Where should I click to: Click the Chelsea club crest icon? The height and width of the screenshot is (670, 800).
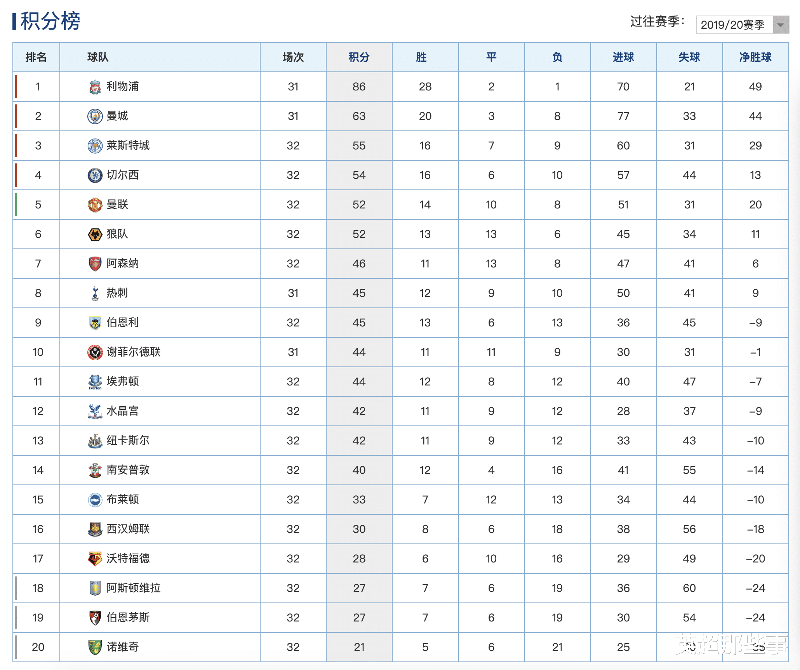pyautogui.click(x=95, y=175)
